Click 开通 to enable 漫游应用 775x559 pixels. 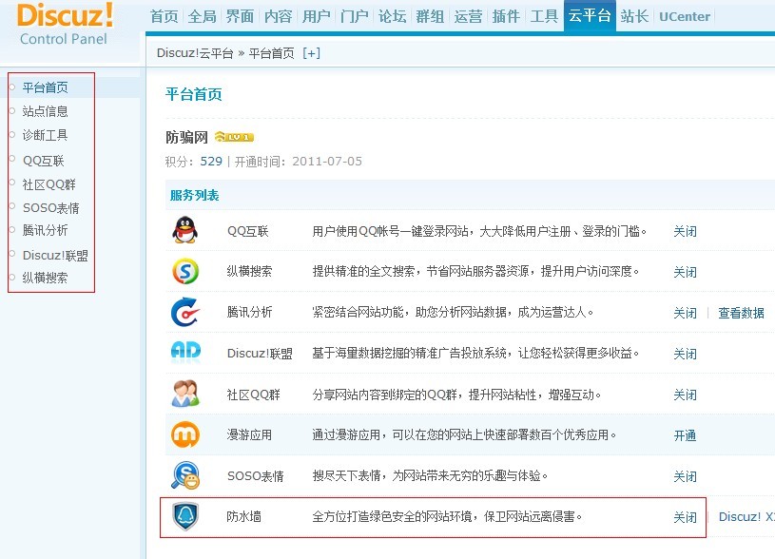coord(685,436)
